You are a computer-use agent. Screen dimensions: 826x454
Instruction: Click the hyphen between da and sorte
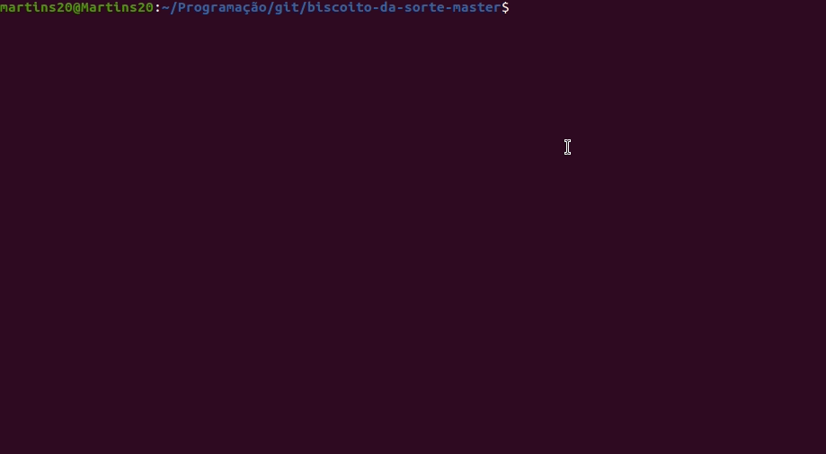click(x=400, y=8)
